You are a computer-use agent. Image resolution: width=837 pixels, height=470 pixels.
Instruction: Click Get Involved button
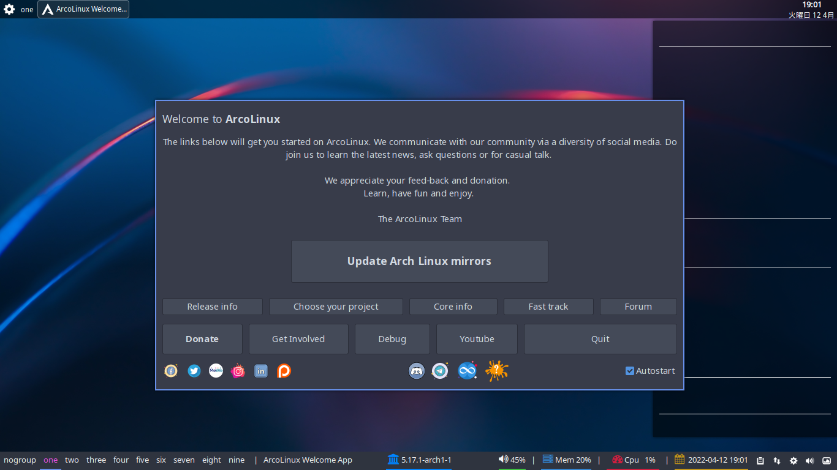[298, 339]
